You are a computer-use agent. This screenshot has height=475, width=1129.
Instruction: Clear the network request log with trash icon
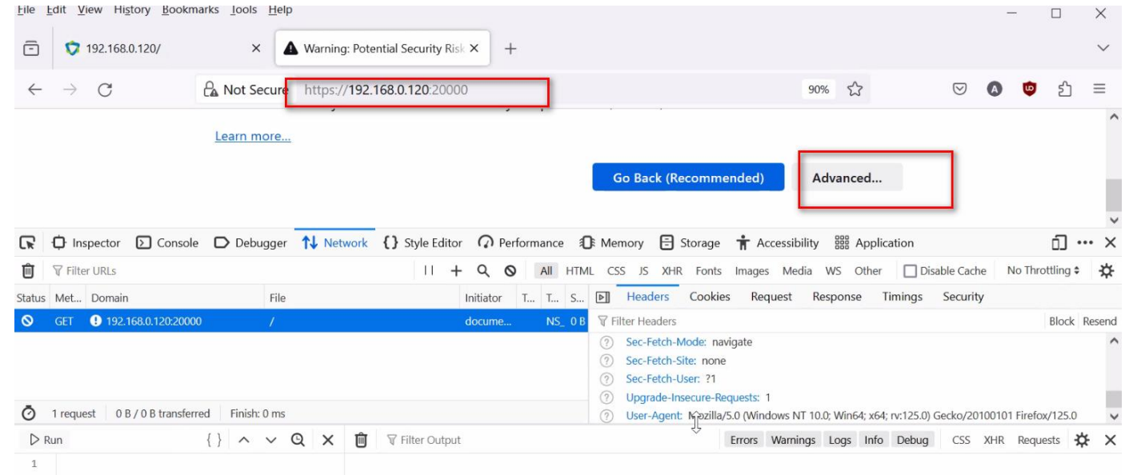(28, 271)
